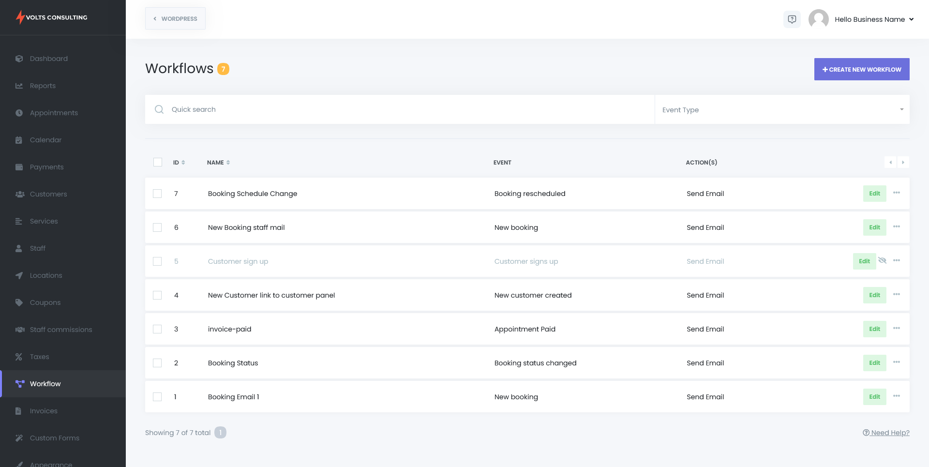Toggle visibility of the Customer sign up workflow
929x467 pixels.
883,260
